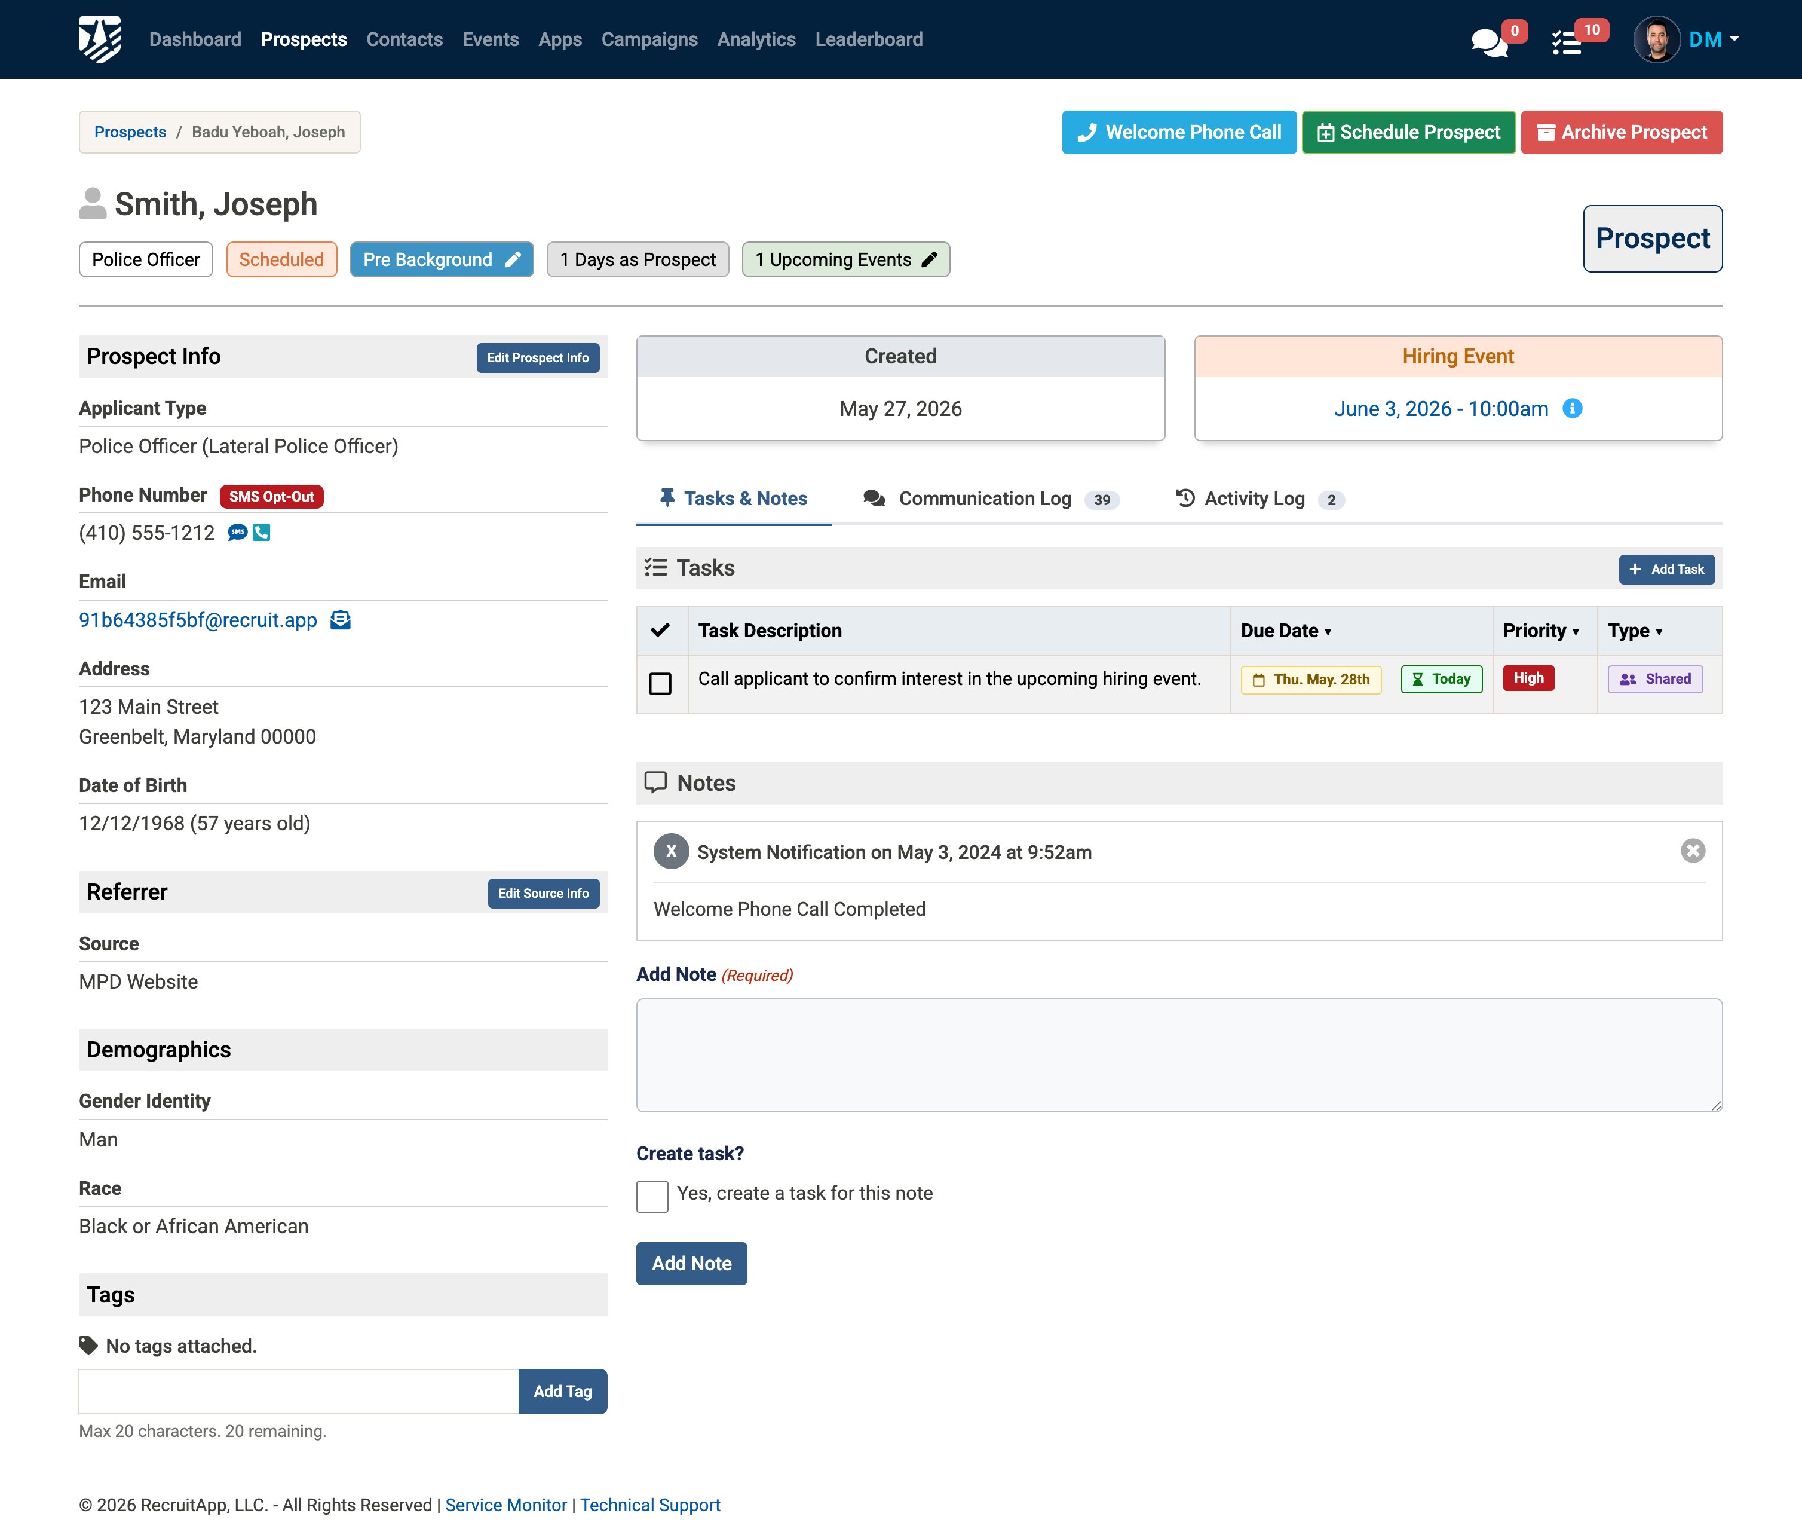The width and height of the screenshot is (1802, 1538).
Task: Click the Police Officer badge
Action: pyautogui.click(x=146, y=259)
